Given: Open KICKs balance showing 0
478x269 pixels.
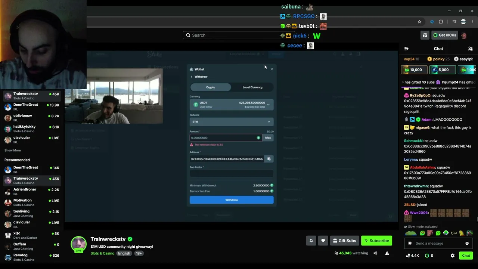Looking at the screenshot, I should [x=429, y=256].
